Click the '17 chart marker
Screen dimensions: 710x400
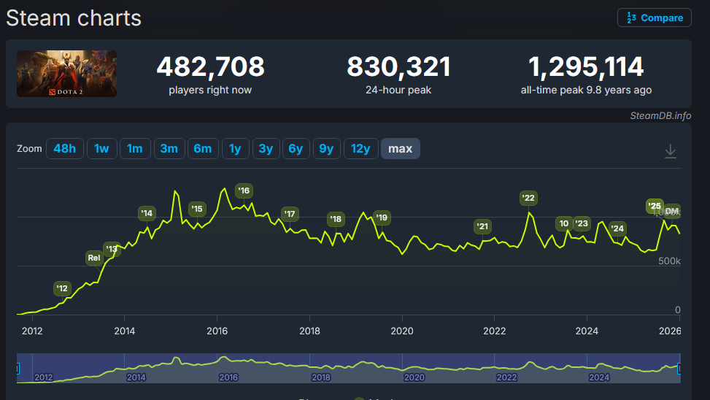[x=290, y=214]
